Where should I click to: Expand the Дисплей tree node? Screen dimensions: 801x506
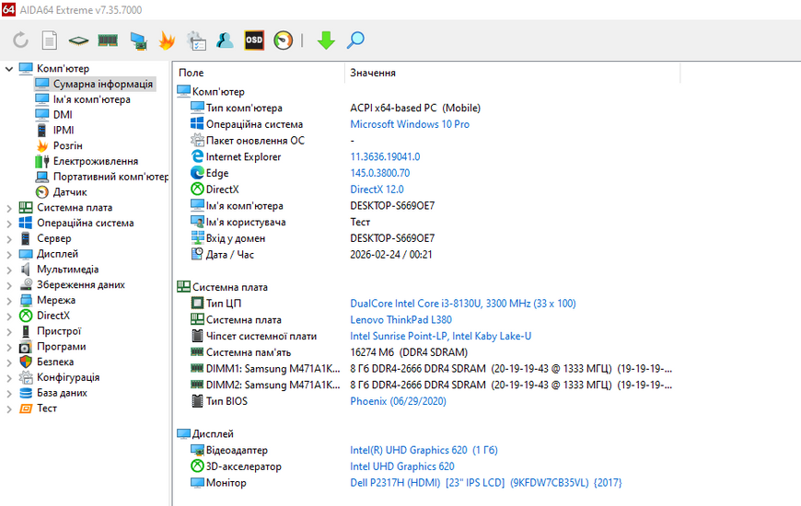tap(8, 254)
